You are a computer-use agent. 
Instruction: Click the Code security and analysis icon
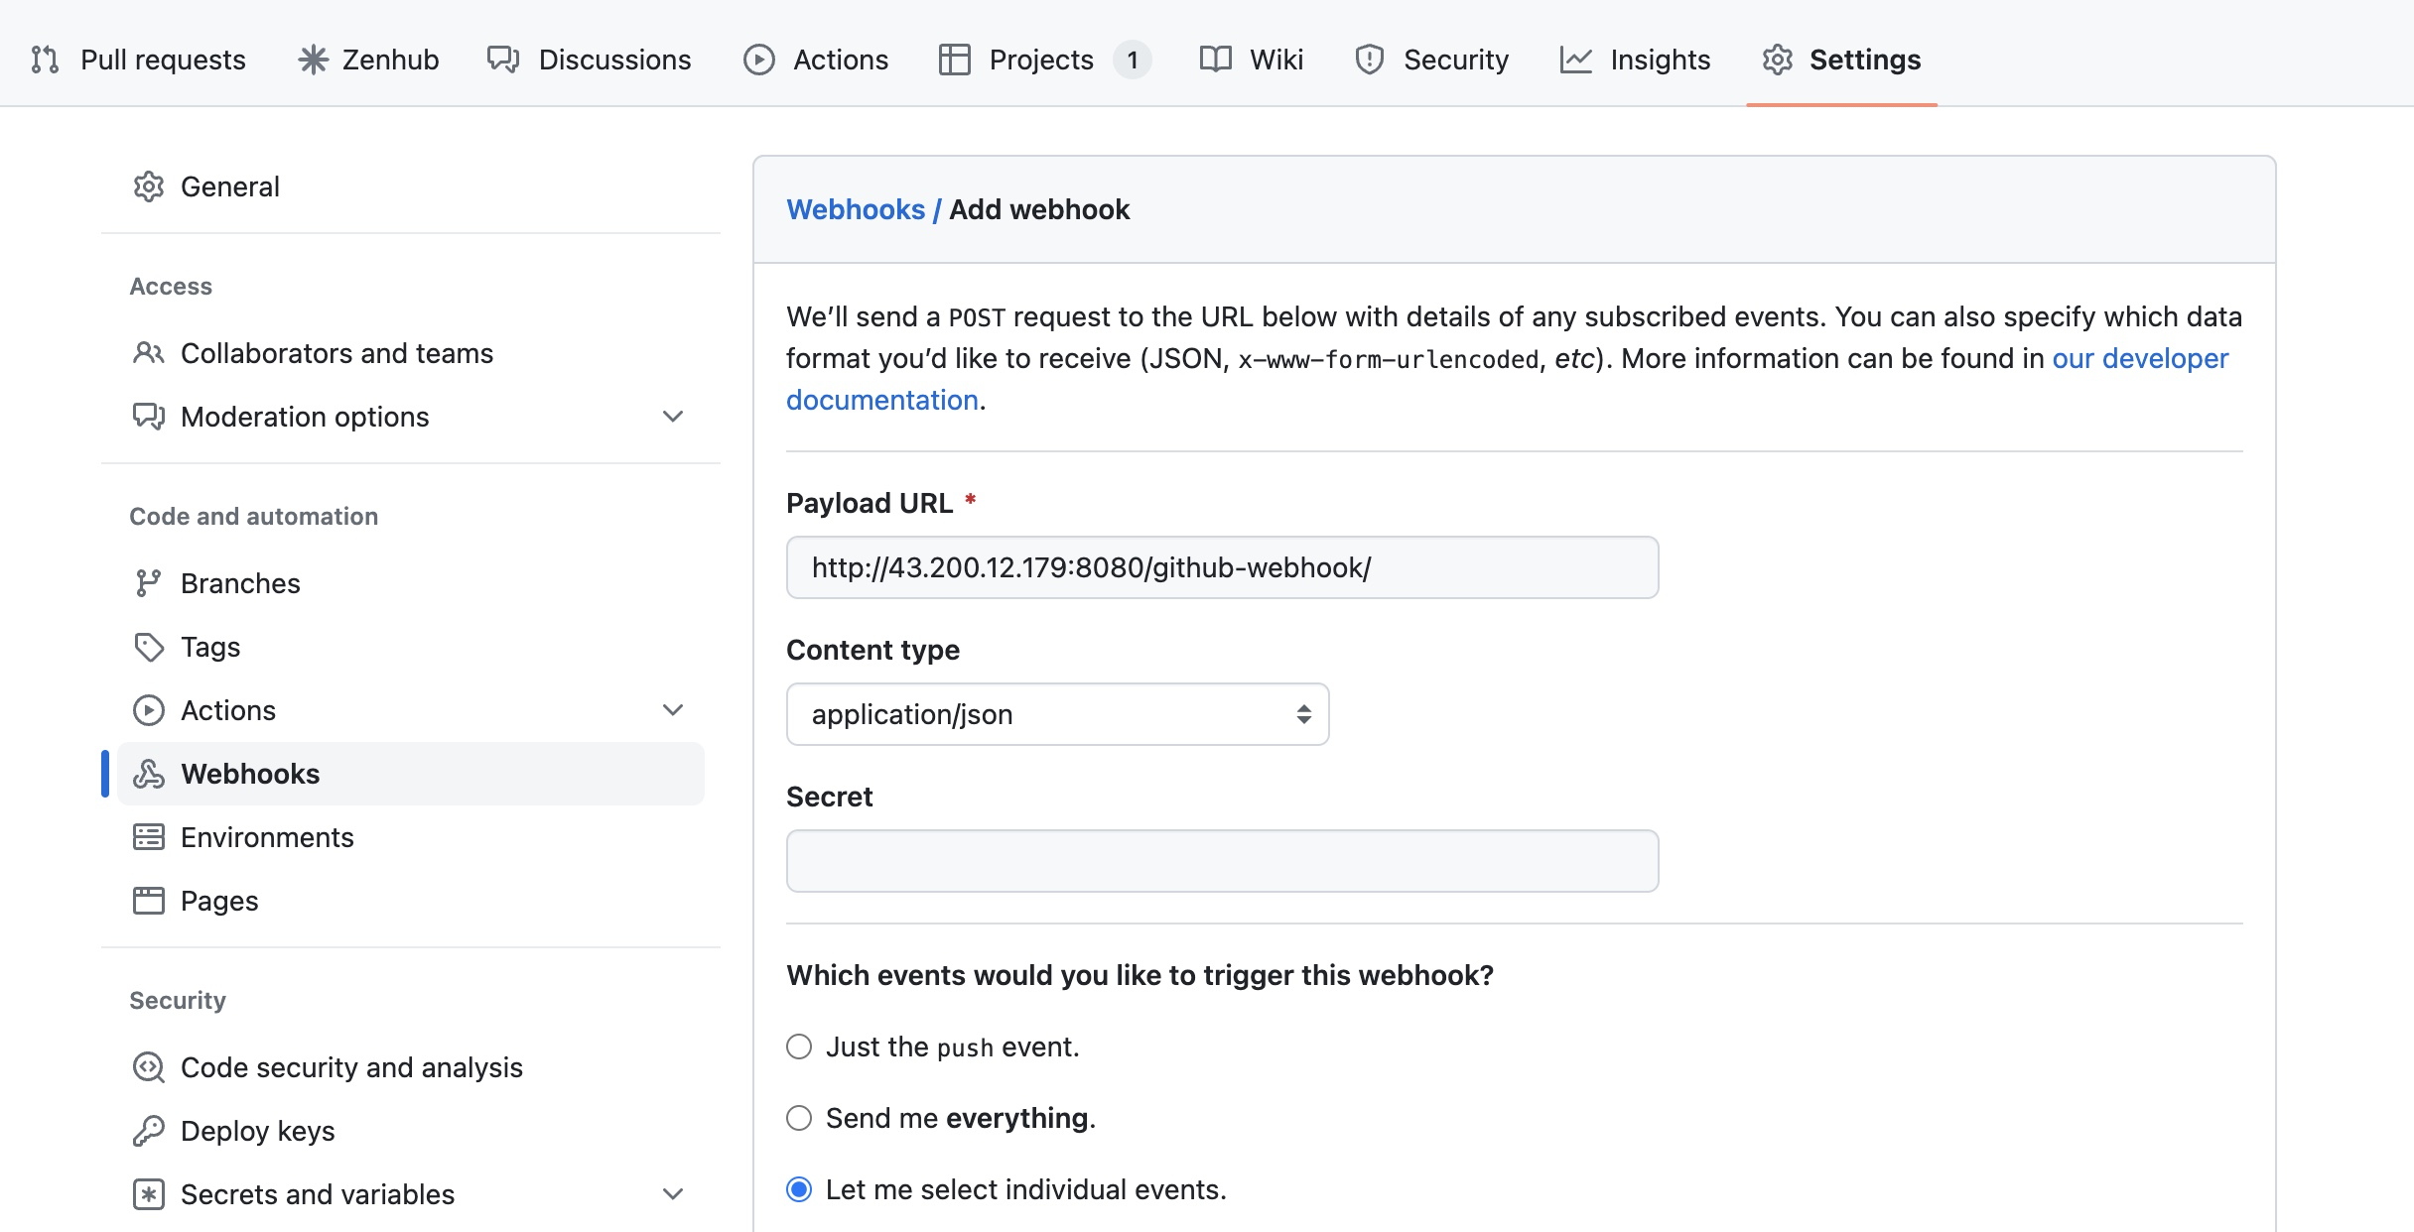tap(149, 1067)
